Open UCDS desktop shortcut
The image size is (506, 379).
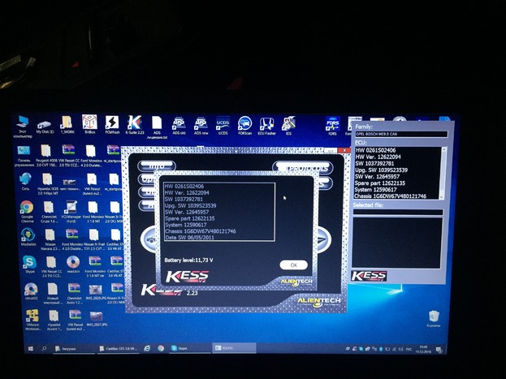click(223, 123)
